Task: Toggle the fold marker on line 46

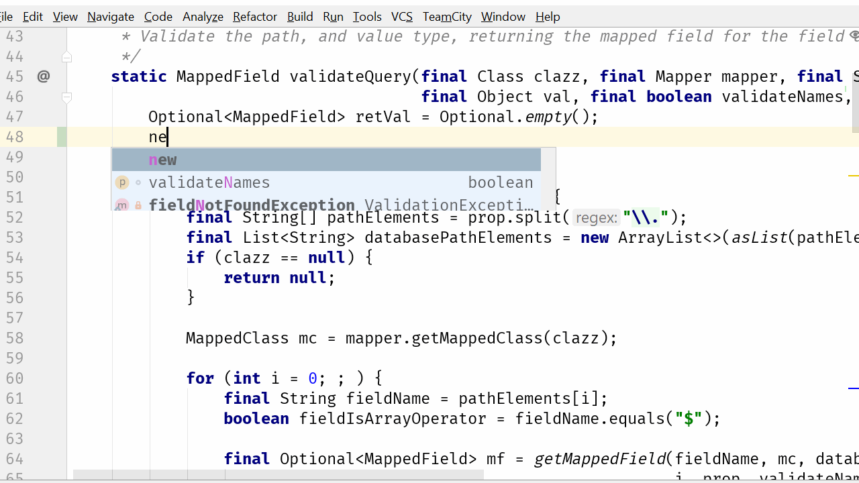Action: pyautogui.click(x=66, y=97)
